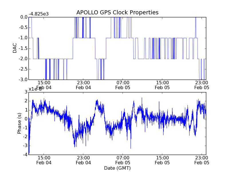229x172 pixels.
Task: Select the Phase axis tick label "-4"
Action: click(25, 155)
